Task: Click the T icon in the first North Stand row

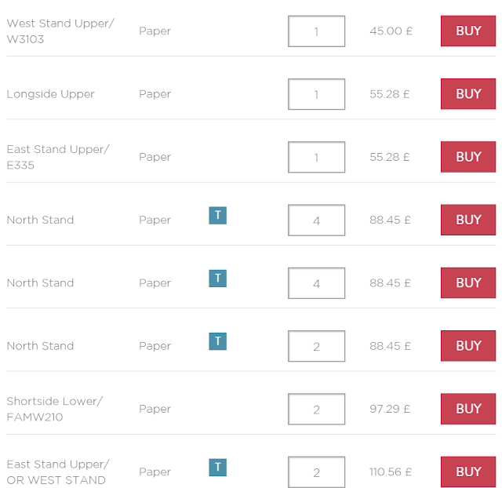Action: coord(217,216)
